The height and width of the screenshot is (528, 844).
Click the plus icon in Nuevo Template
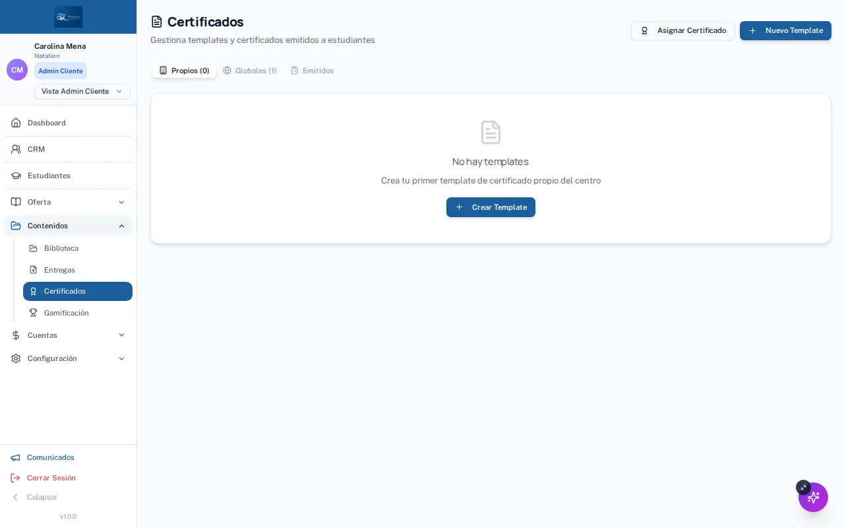pos(752,30)
